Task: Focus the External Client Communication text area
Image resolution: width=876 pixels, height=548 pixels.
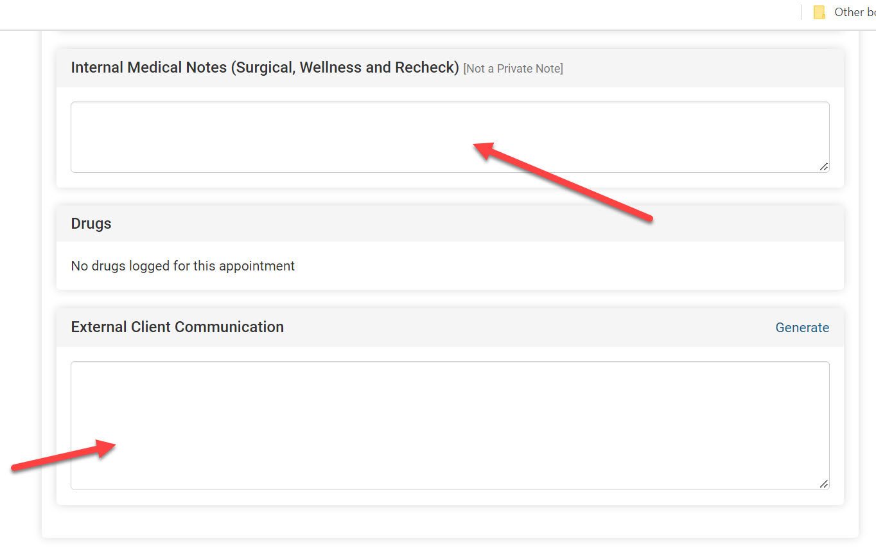Action: (450, 411)
